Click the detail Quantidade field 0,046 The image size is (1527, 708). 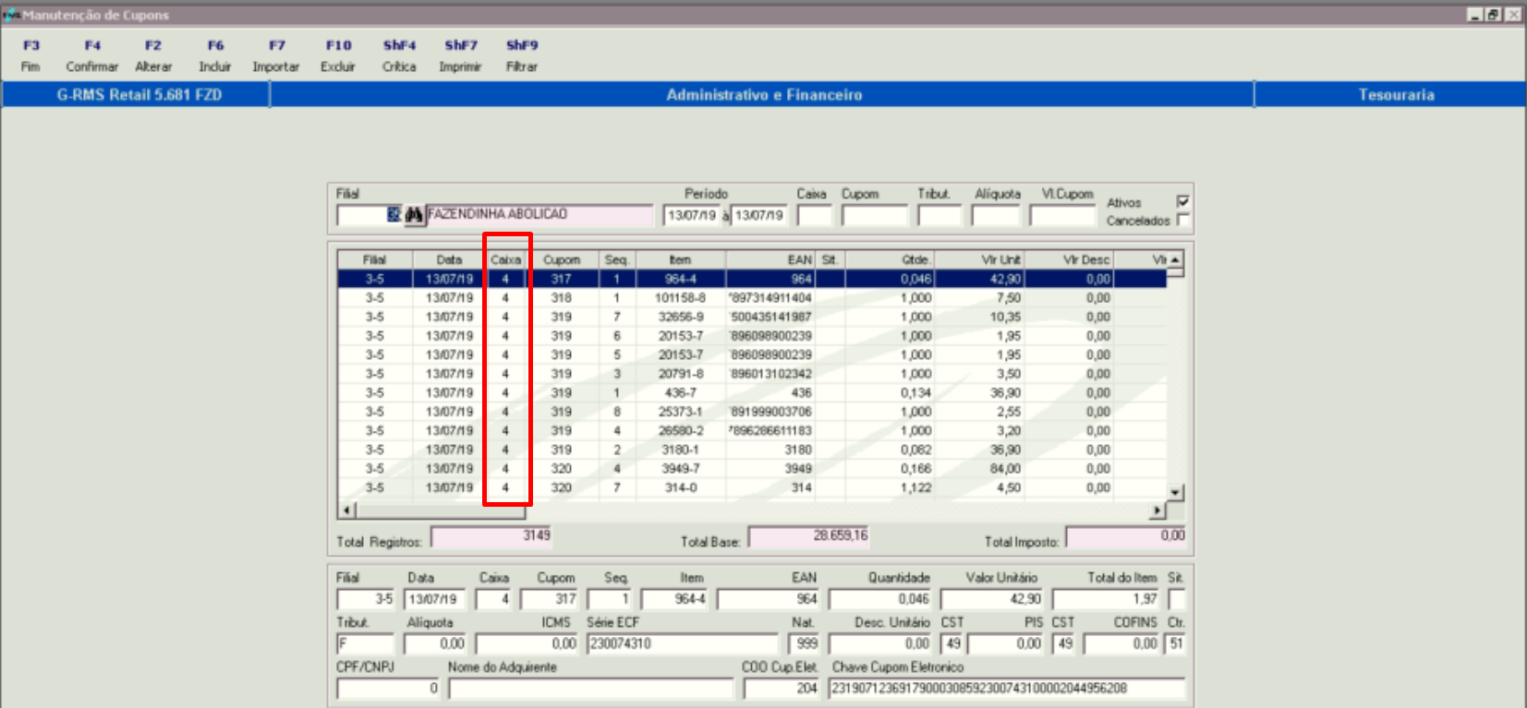pyautogui.click(x=880, y=599)
